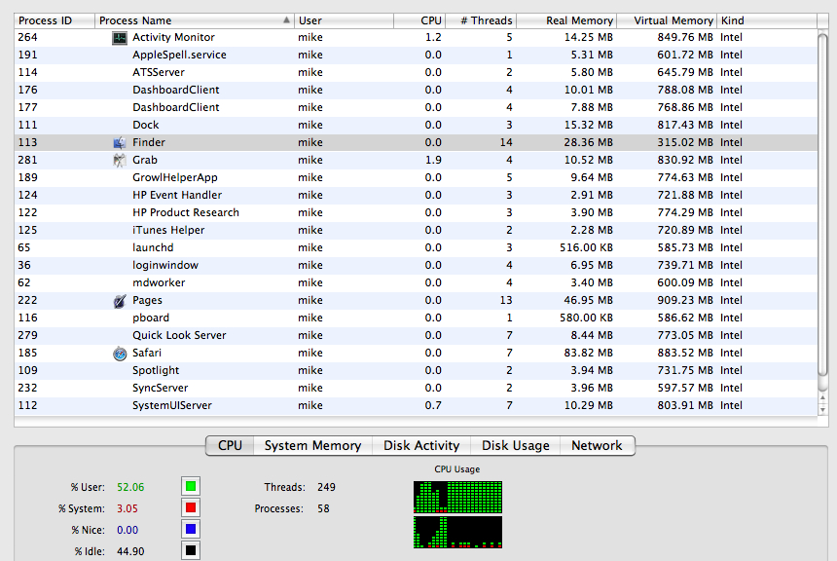Select the SystemUIServer process row

point(416,405)
